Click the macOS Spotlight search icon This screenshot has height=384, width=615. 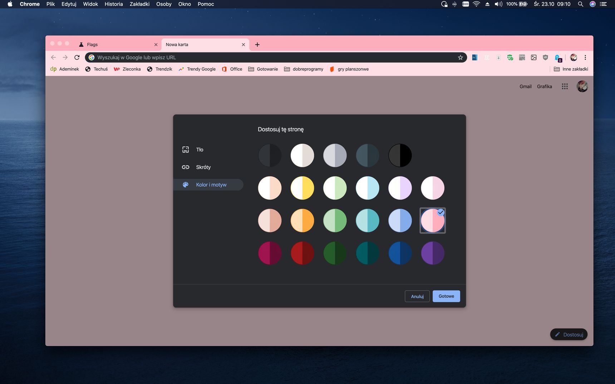580,4
